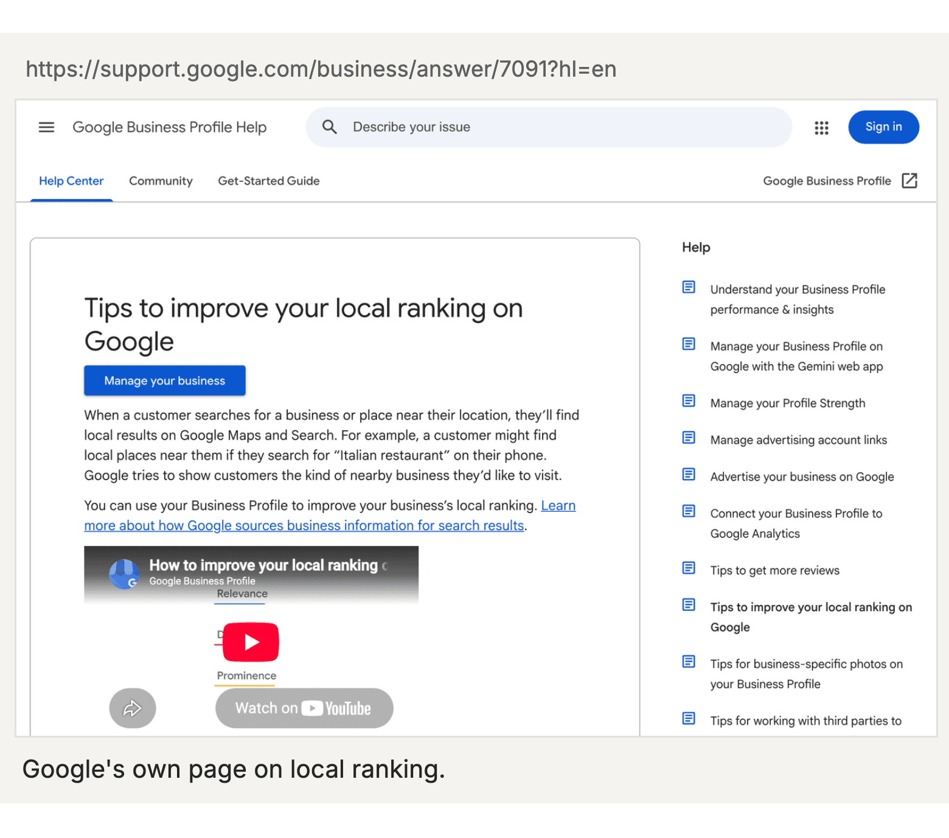Play the YouTube video

coord(251,642)
